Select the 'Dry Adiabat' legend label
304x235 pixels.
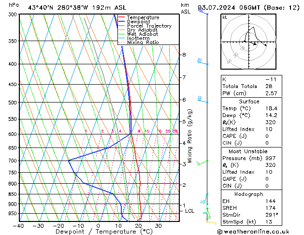(142, 30)
